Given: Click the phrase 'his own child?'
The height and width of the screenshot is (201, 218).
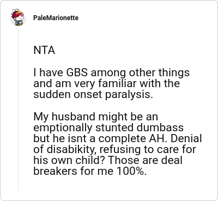Looking at the screenshot, I should pos(70,160).
